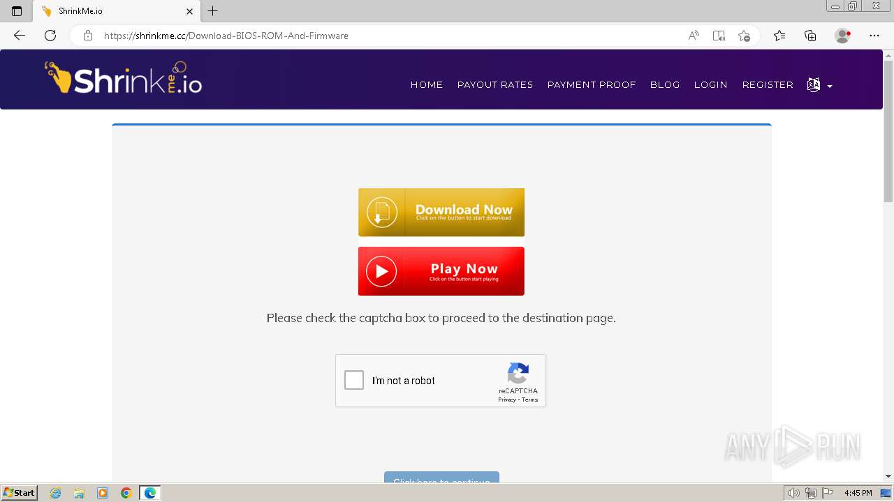Viewport: 894px width, 502px height.
Task: Click the yellow Download Now button
Action: tap(441, 212)
